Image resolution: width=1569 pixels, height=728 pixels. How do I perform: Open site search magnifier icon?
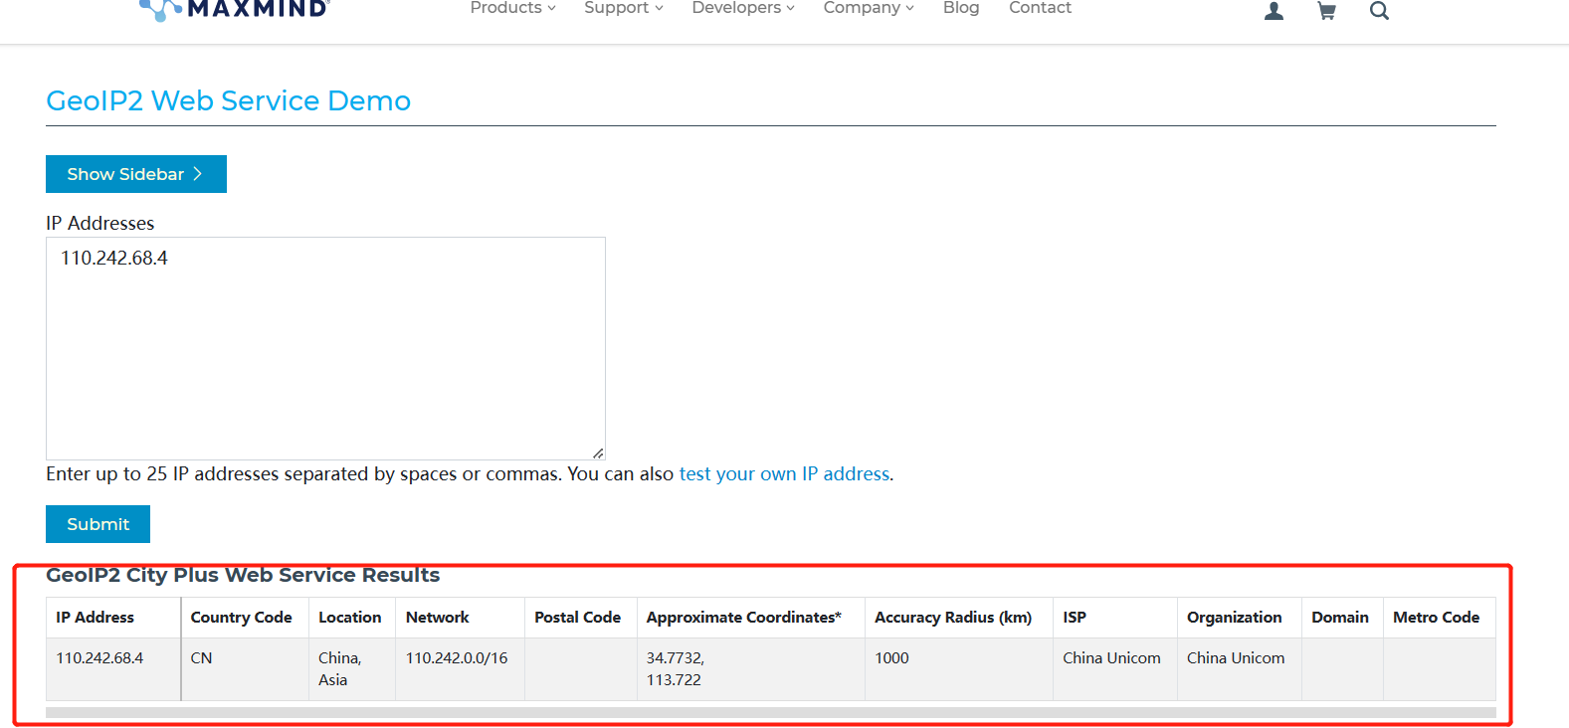(x=1379, y=11)
